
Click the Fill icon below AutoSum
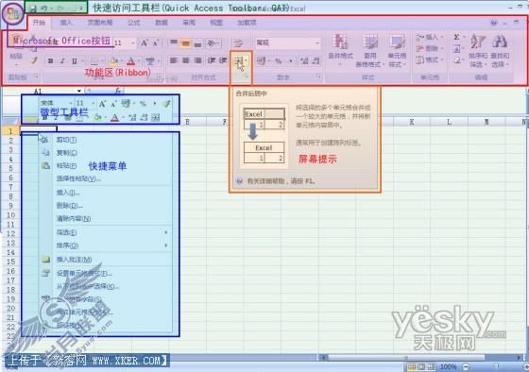point(456,49)
